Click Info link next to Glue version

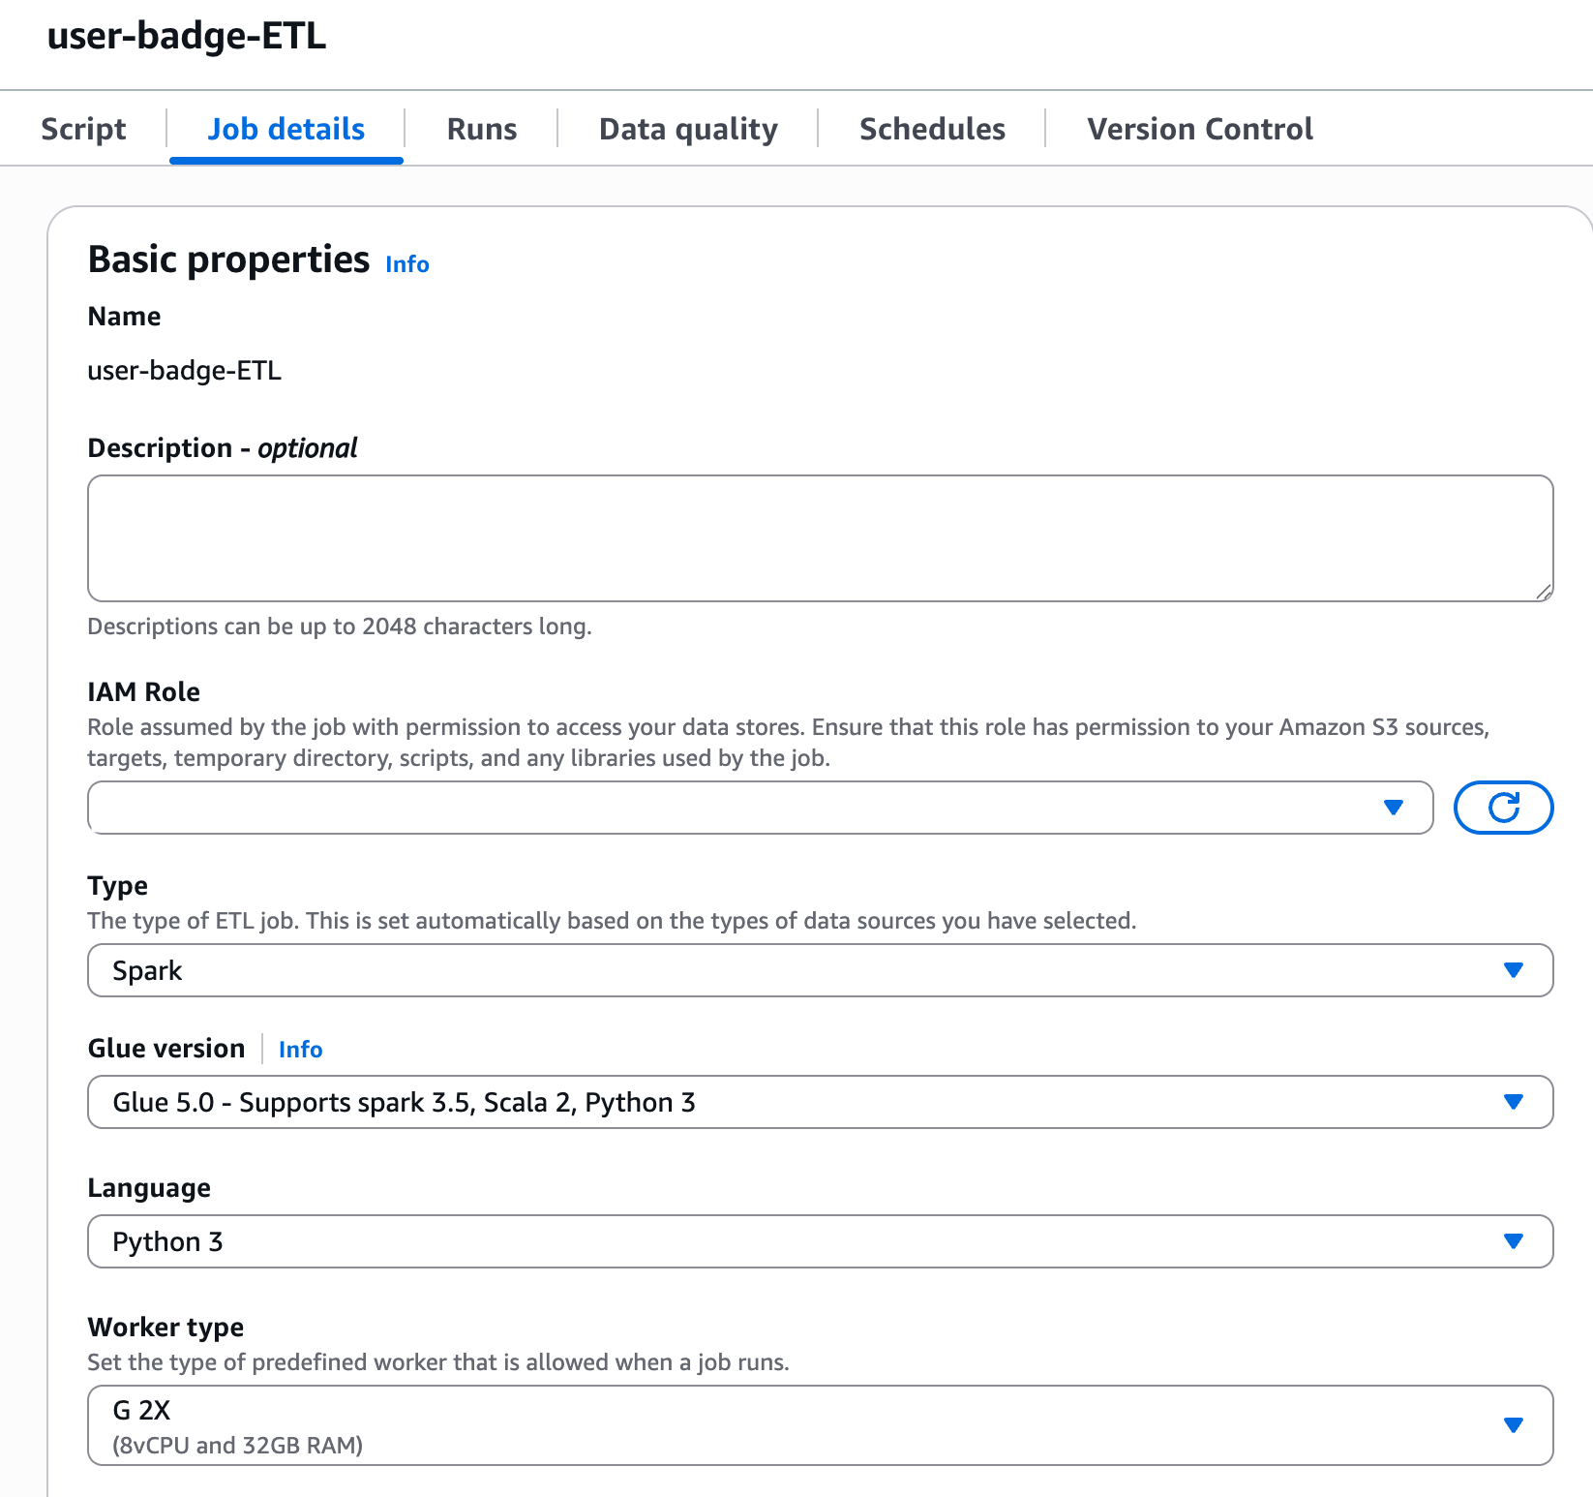(300, 1050)
